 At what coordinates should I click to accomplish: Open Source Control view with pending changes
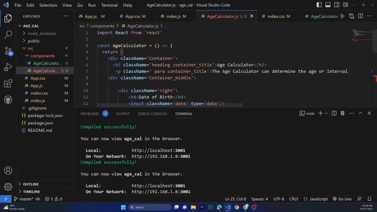[x=8, y=51]
